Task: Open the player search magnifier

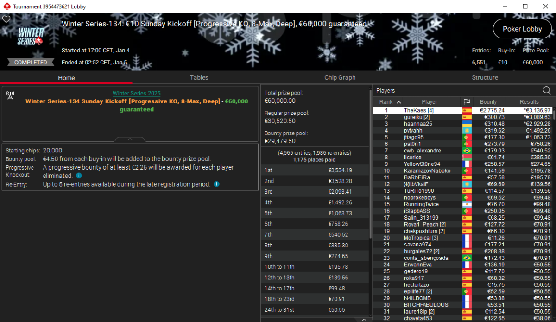Action: click(546, 90)
